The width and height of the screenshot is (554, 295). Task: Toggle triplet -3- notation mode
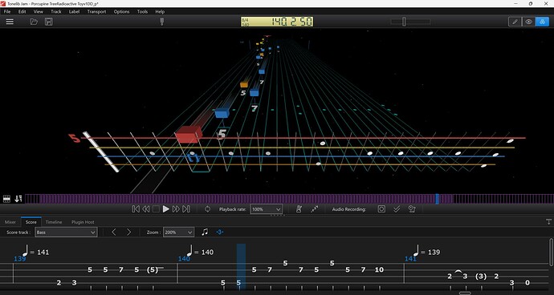point(219,232)
